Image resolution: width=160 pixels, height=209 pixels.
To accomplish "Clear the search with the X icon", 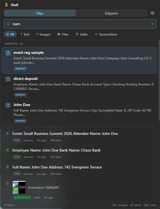I will 152,24.
